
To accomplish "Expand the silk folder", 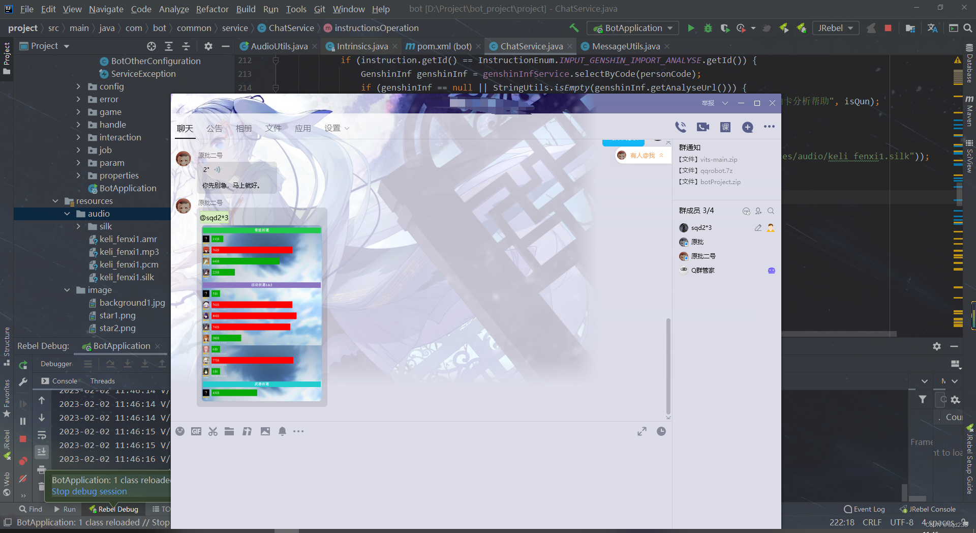I will point(78,226).
